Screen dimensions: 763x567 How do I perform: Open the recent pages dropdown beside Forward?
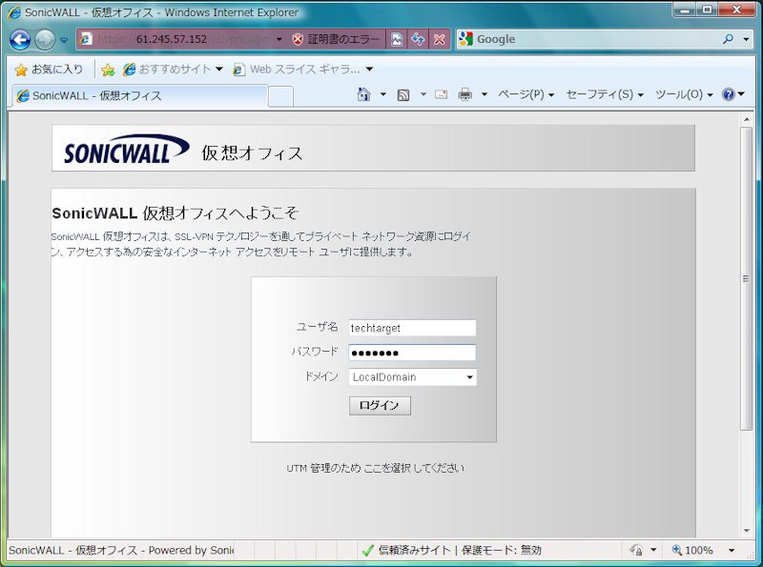coord(64,40)
